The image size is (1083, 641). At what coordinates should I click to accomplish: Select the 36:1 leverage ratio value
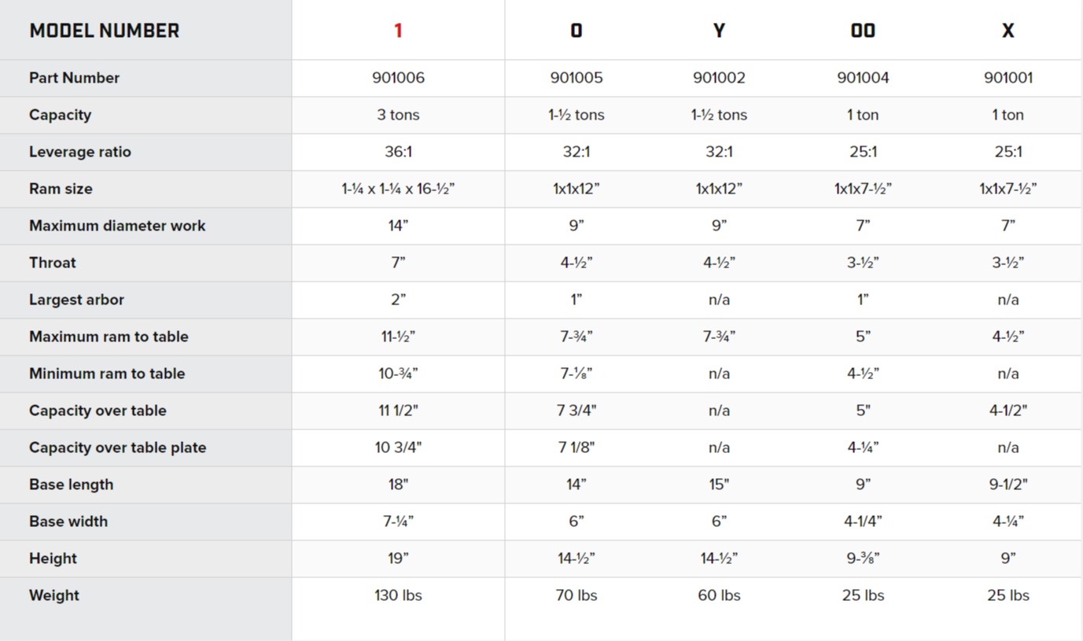tap(398, 152)
